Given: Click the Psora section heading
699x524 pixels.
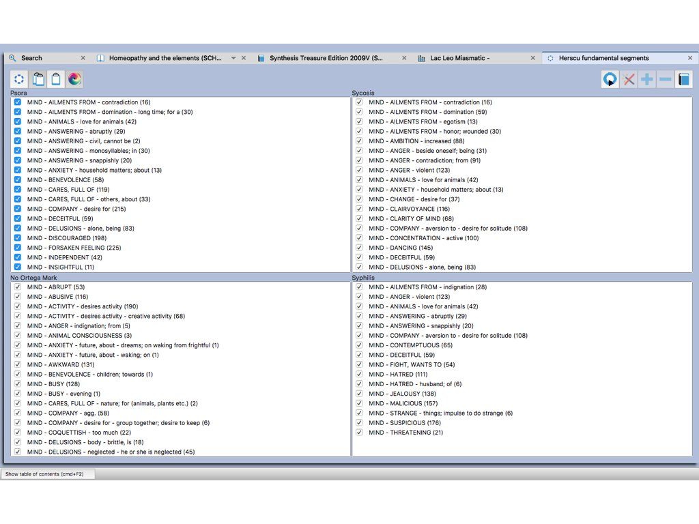Looking at the screenshot, I should (18, 93).
